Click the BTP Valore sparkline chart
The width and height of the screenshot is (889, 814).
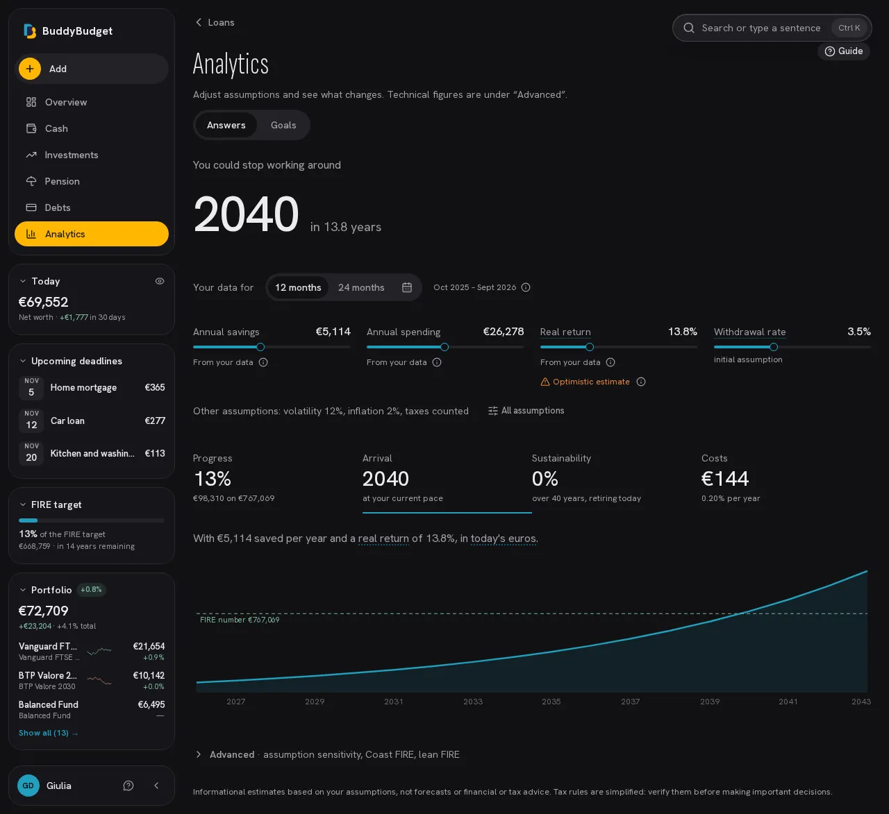[x=99, y=680]
